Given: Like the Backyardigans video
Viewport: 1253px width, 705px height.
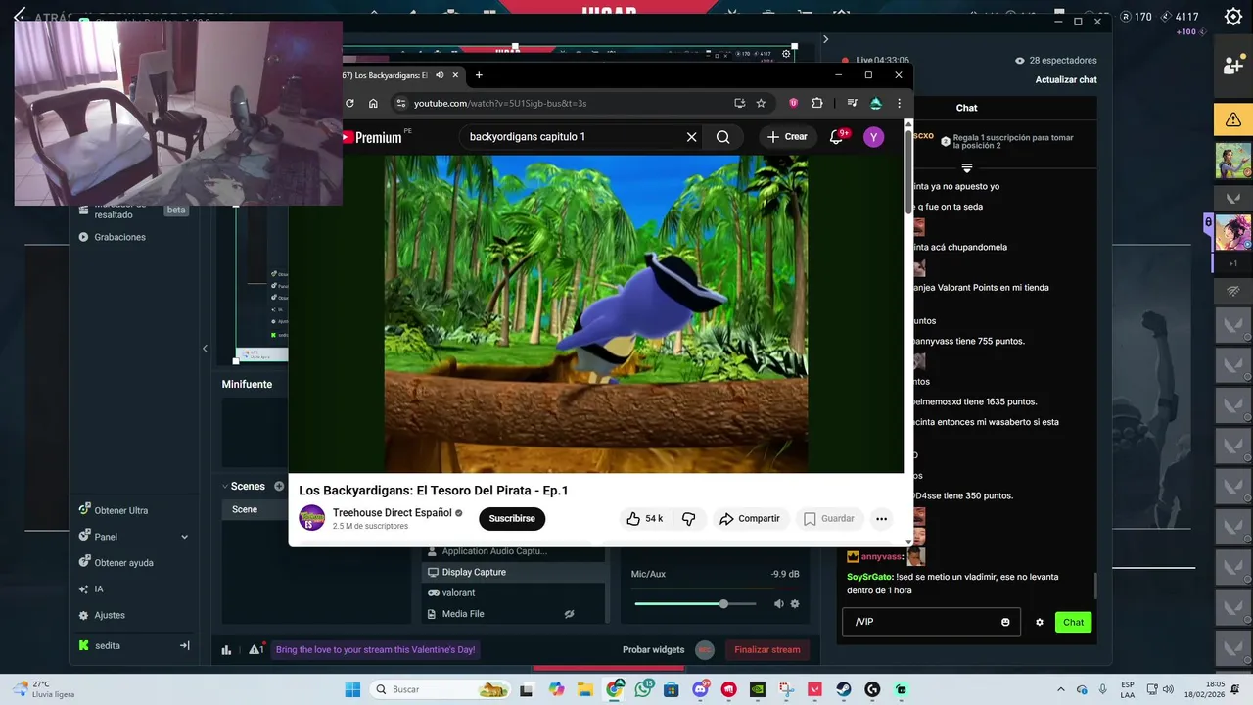Looking at the screenshot, I should click(x=644, y=519).
